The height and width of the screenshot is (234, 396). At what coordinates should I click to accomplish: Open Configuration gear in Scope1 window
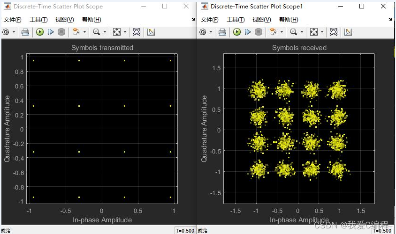click(x=203, y=32)
